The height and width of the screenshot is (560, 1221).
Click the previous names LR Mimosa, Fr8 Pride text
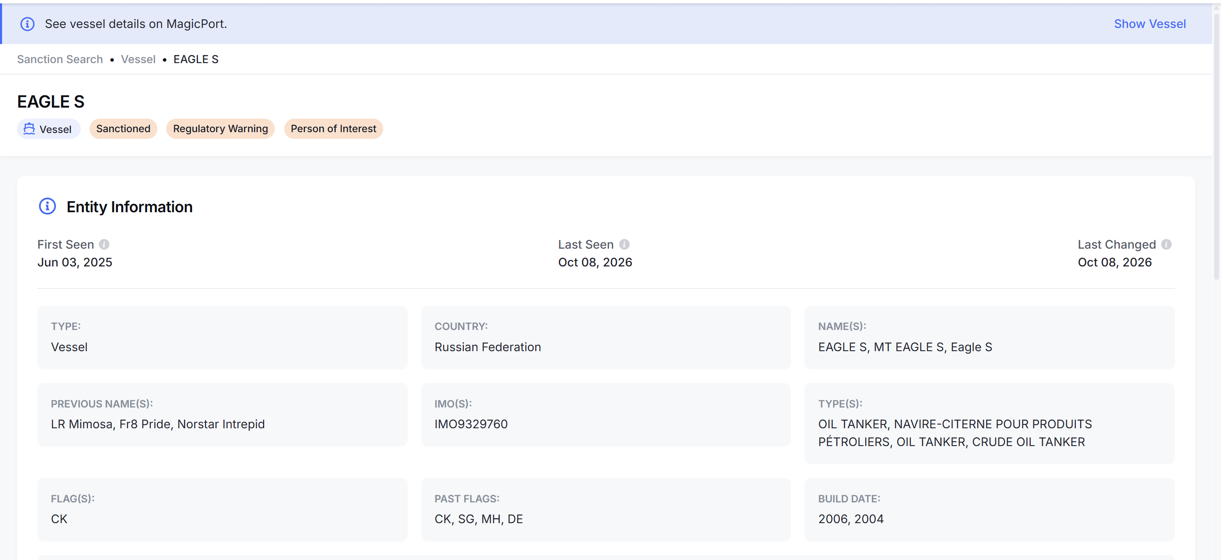pyautogui.click(x=158, y=424)
